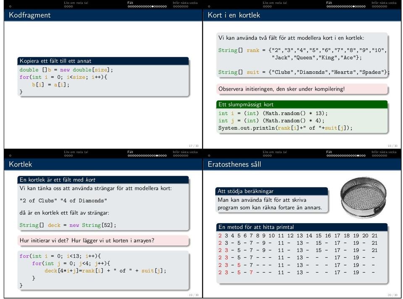Viewport: 403px width, 299px height.
Task: Click 'Vi kan använda två fält' sentence
Action: click(291, 38)
